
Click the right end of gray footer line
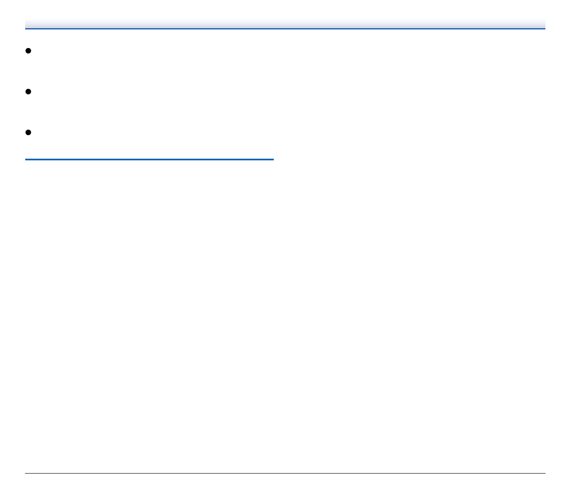544,473
